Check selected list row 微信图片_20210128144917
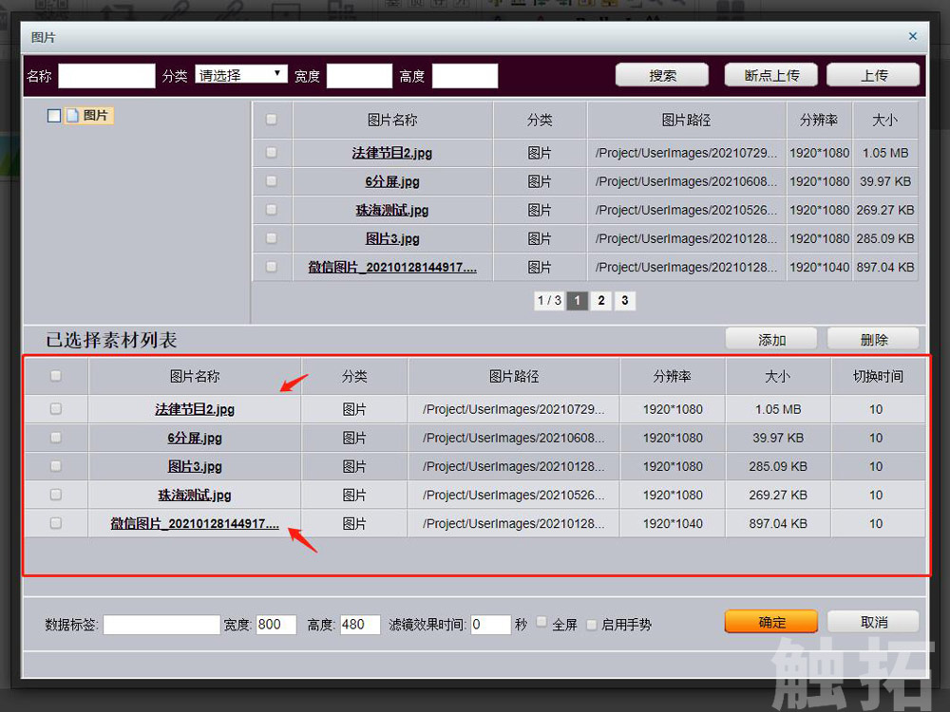The width and height of the screenshot is (950, 712). [x=56, y=522]
